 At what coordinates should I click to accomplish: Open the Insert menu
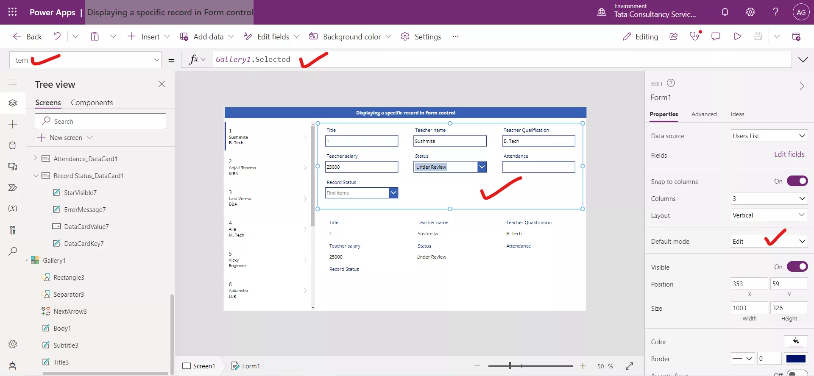pos(148,36)
